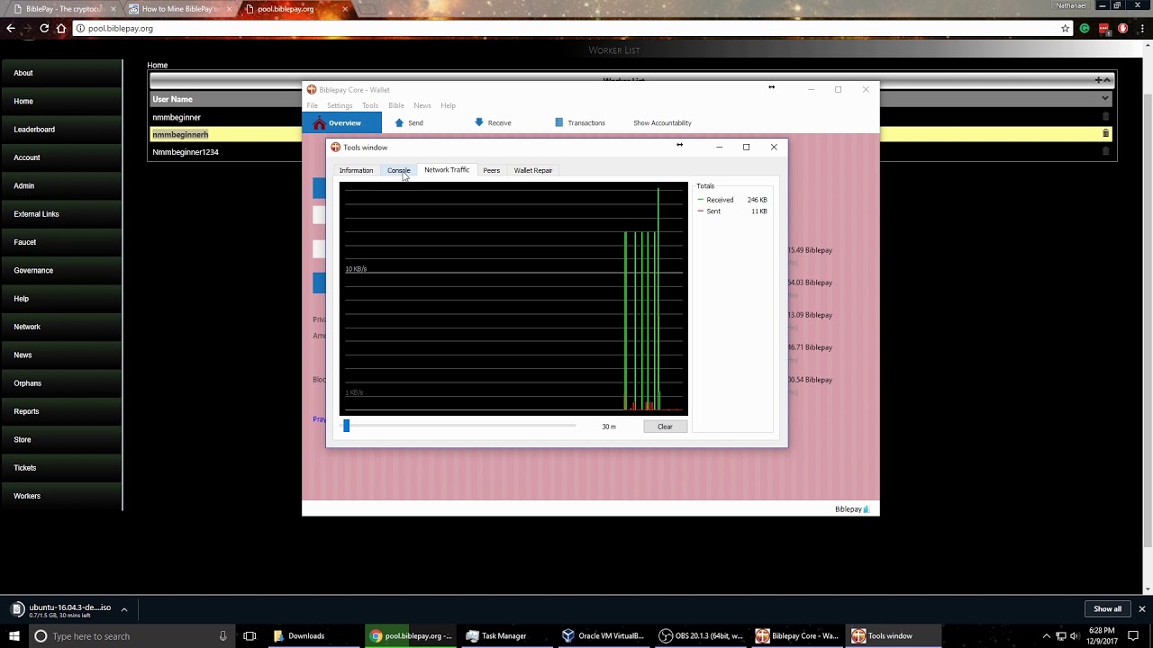The image size is (1153, 648).
Task: Click the Home breadcrumb link
Action: tap(158, 65)
